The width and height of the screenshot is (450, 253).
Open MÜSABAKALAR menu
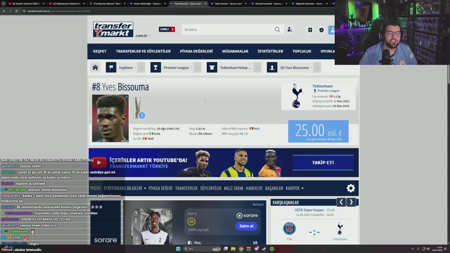point(235,51)
